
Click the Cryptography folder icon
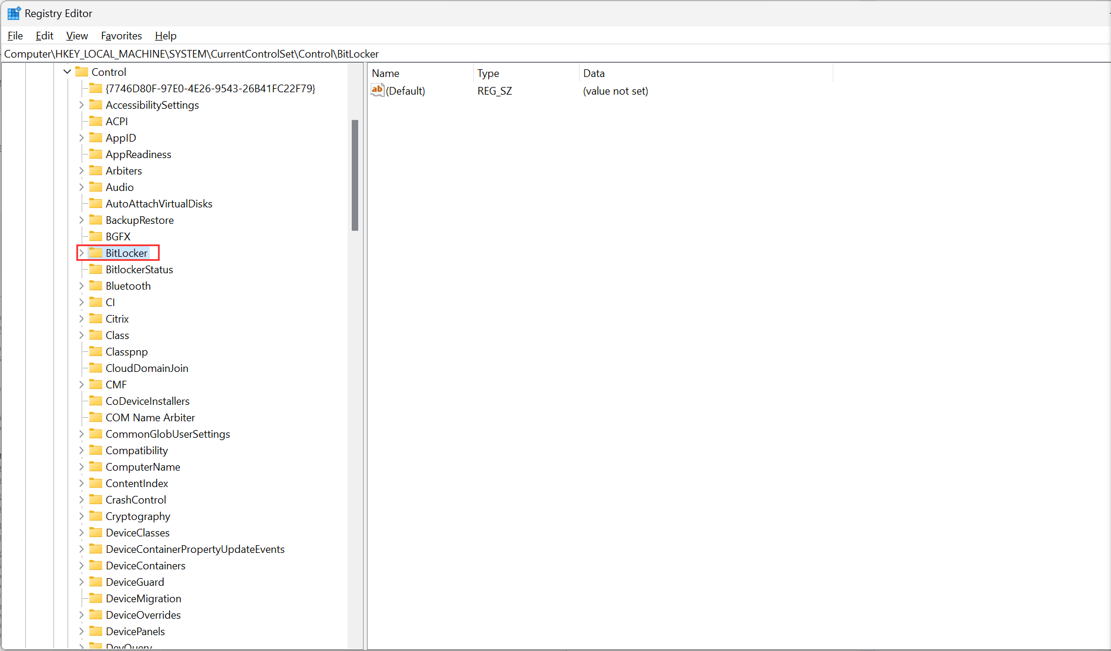pos(96,516)
